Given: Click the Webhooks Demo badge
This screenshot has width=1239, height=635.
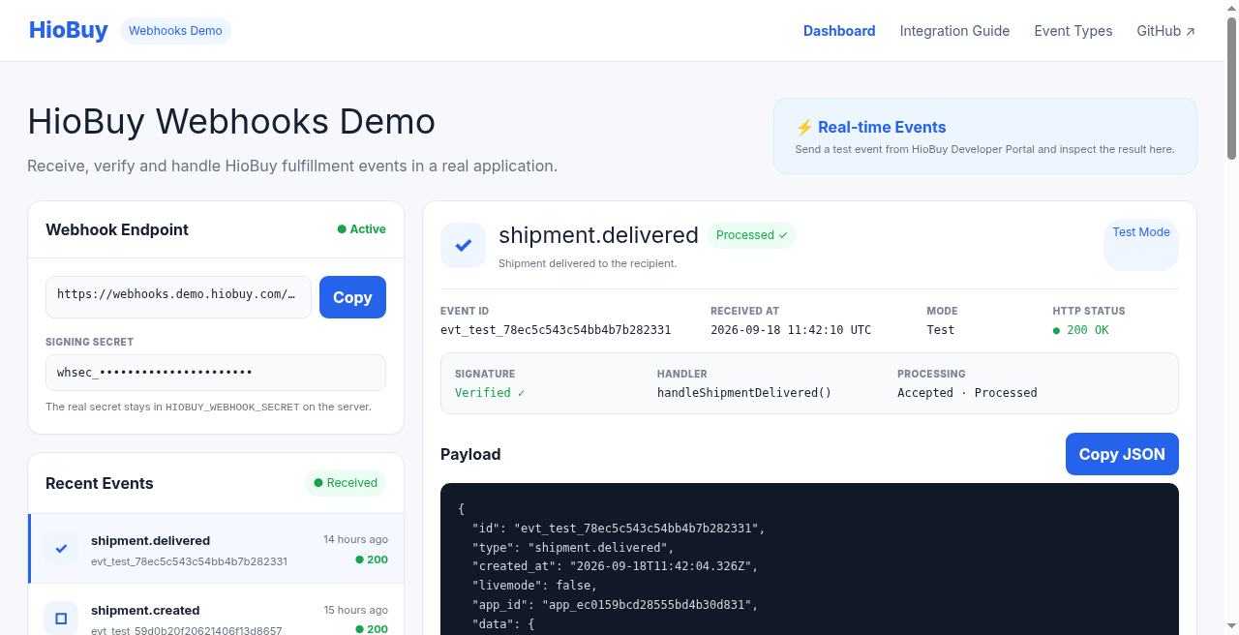Looking at the screenshot, I should tap(175, 31).
